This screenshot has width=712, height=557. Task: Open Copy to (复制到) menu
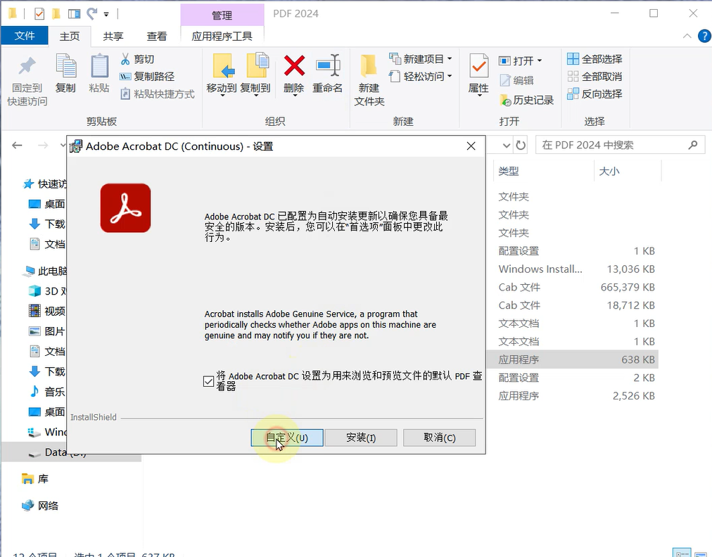[255, 75]
